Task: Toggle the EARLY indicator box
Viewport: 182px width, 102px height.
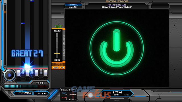Action: (x=69, y=99)
